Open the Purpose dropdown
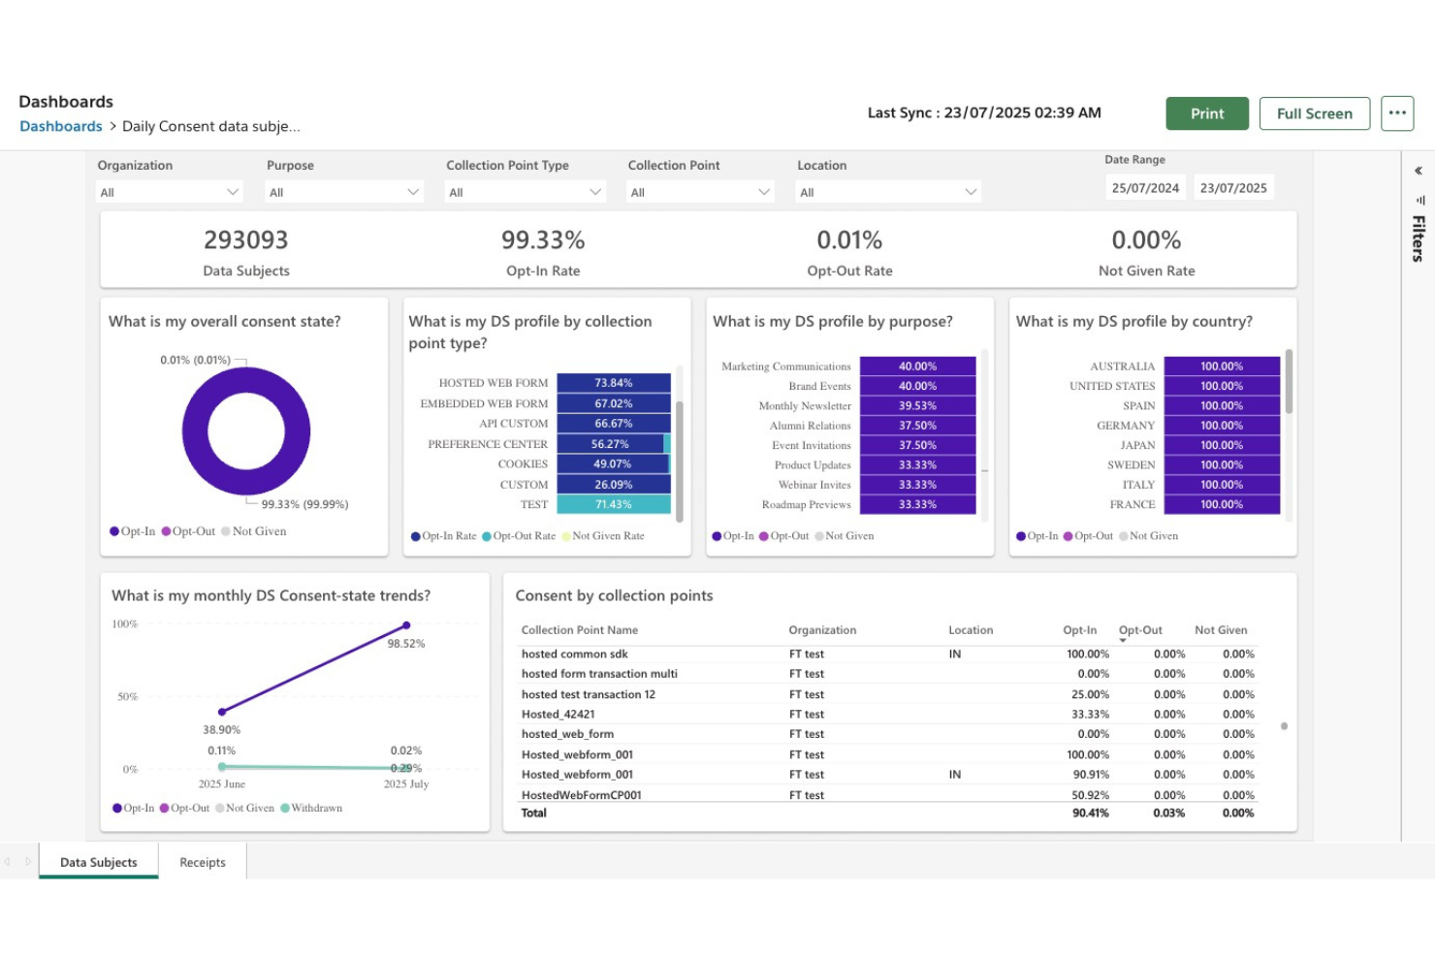This screenshot has height=957, width=1435. (344, 192)
